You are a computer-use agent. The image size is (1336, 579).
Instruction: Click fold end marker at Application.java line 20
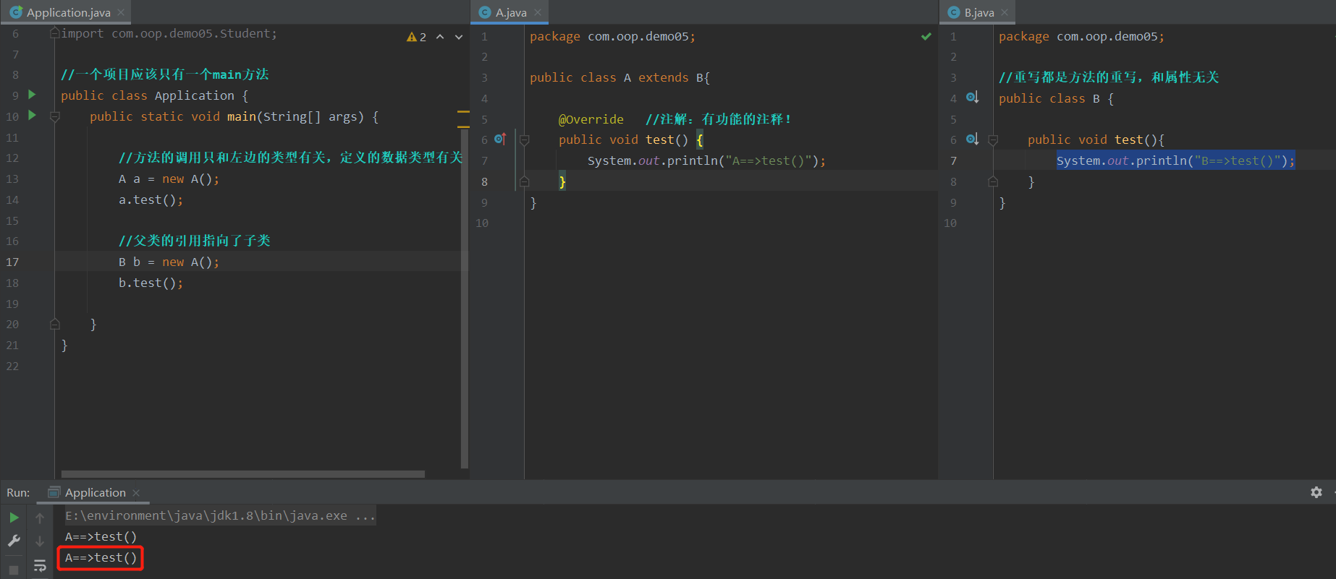click(x=55, y=325)
